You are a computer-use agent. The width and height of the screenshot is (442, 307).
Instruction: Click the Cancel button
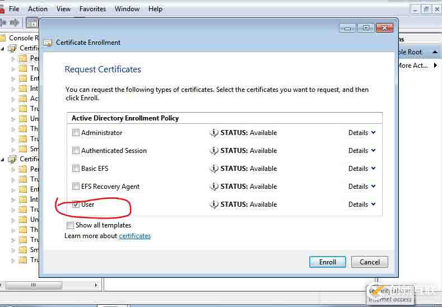370,262
